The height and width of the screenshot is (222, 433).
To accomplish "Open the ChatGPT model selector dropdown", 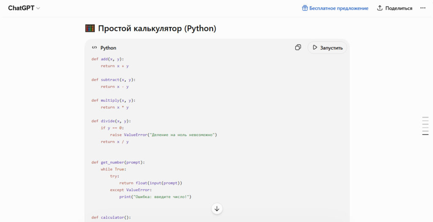I will (24, 8).
